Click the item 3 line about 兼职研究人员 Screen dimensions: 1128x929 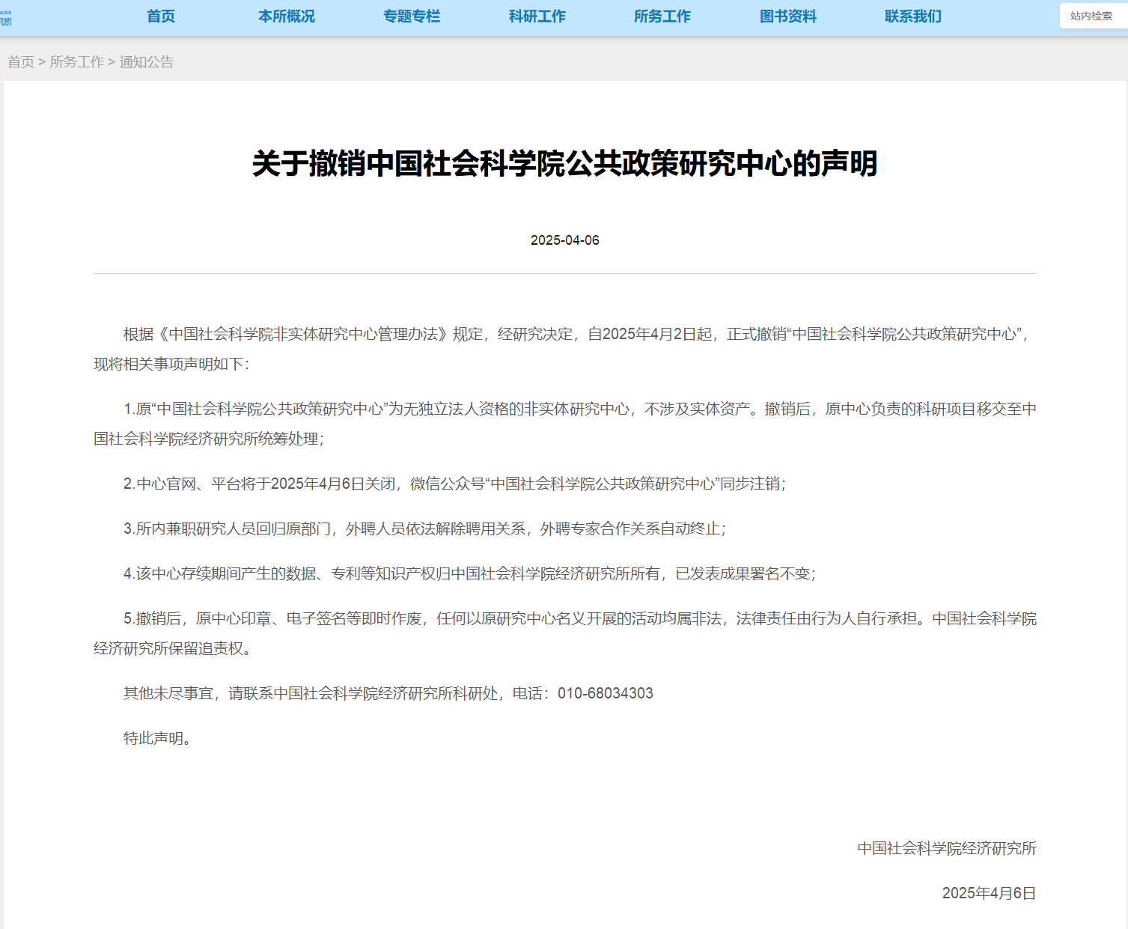[424, 529]
